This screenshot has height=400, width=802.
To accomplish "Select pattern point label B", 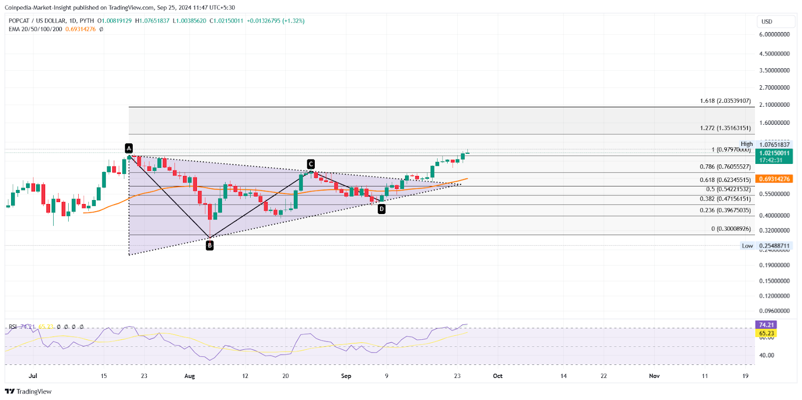I will 210,245.
